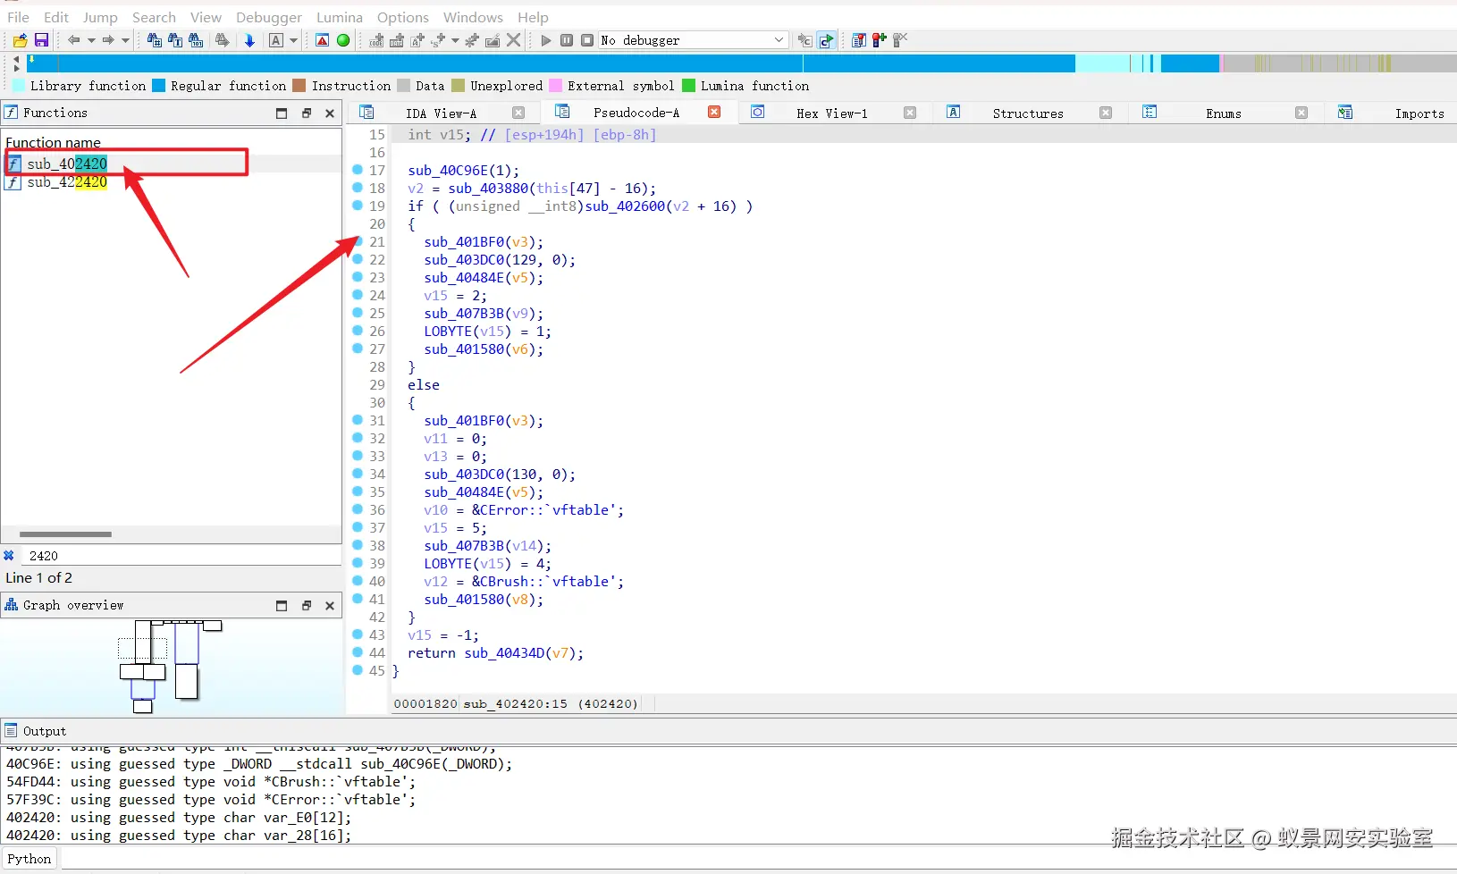The image size is (1457, 874).
Task: Open the Search menu
Action: click(x=154, y=17)
